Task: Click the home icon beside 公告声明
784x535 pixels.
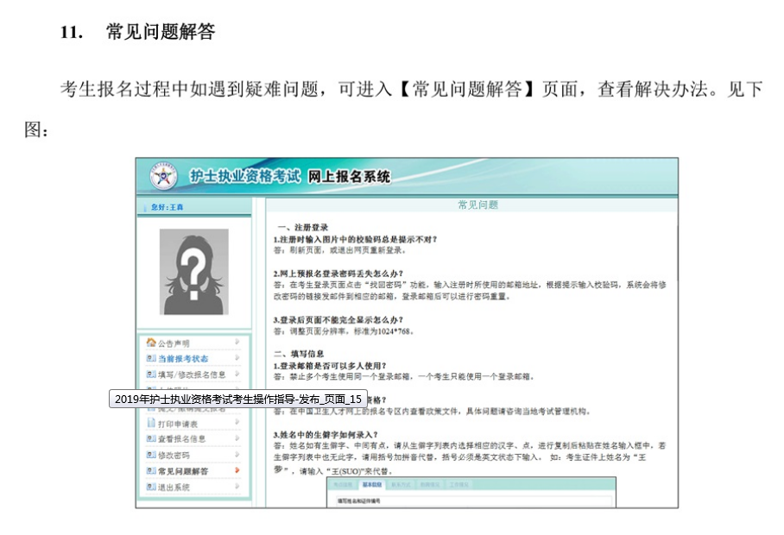Action: pyautogui.click(x=151, y=343)
